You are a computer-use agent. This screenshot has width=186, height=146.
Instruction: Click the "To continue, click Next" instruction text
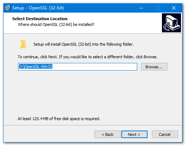coord(88,57)
